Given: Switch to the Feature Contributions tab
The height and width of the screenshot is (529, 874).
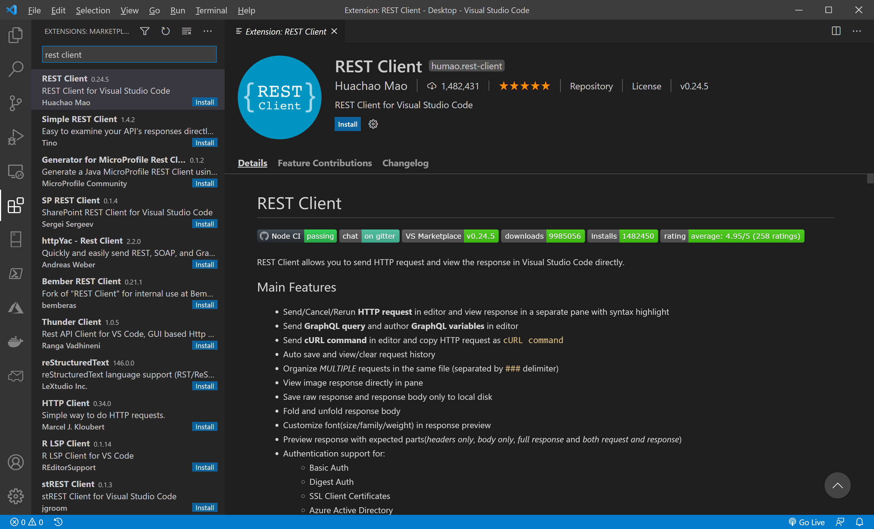Looking at the screenshot, I should coord(325,163).
